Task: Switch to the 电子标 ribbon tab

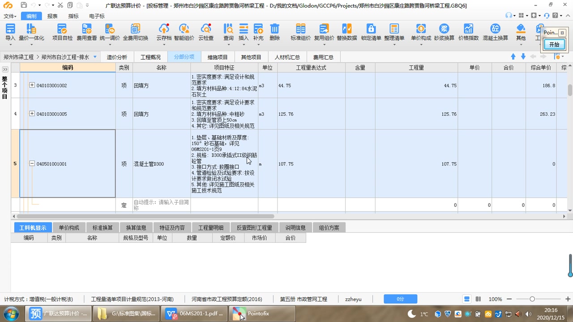Action: click(x=97, y=16)
